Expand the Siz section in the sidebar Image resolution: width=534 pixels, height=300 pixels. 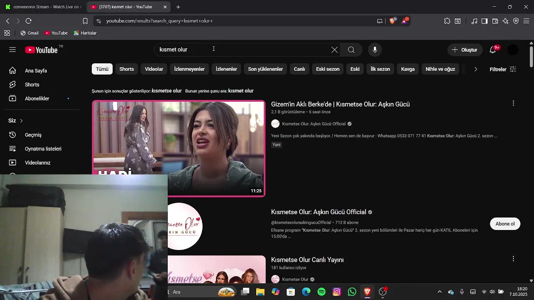(x=16, y=120)
